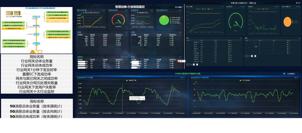This screenshot has width=302, height=133.
Task: Toggle the 新增开户数 legend series
Action: [131, 80]
